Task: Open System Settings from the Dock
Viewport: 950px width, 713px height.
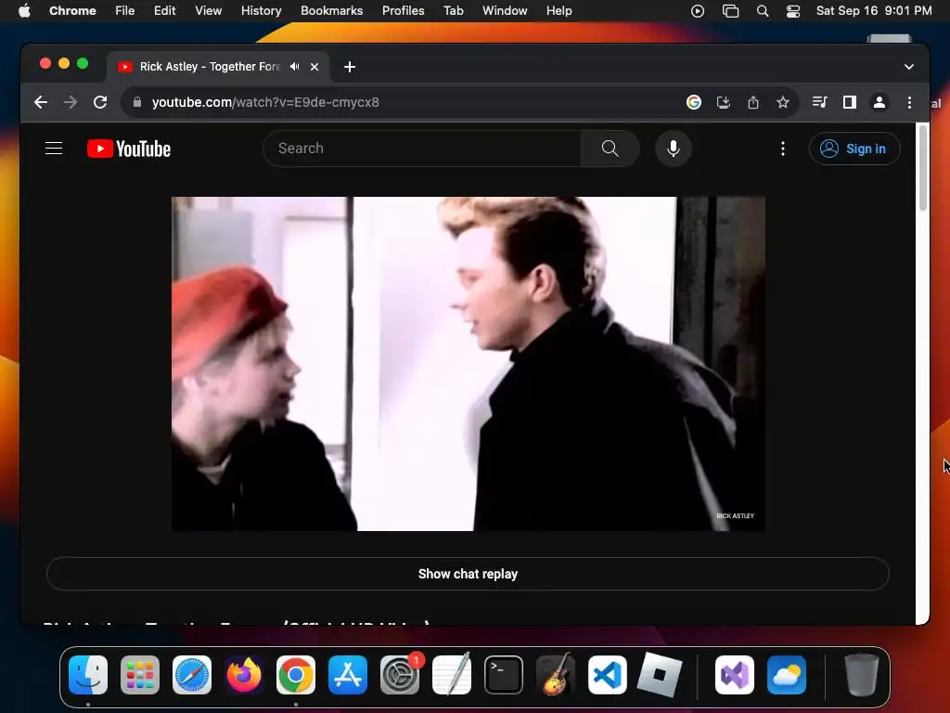Action: coord(400,674)
